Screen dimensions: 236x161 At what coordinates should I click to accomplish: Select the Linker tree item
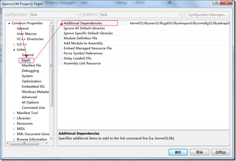click(x=22, y=50)
